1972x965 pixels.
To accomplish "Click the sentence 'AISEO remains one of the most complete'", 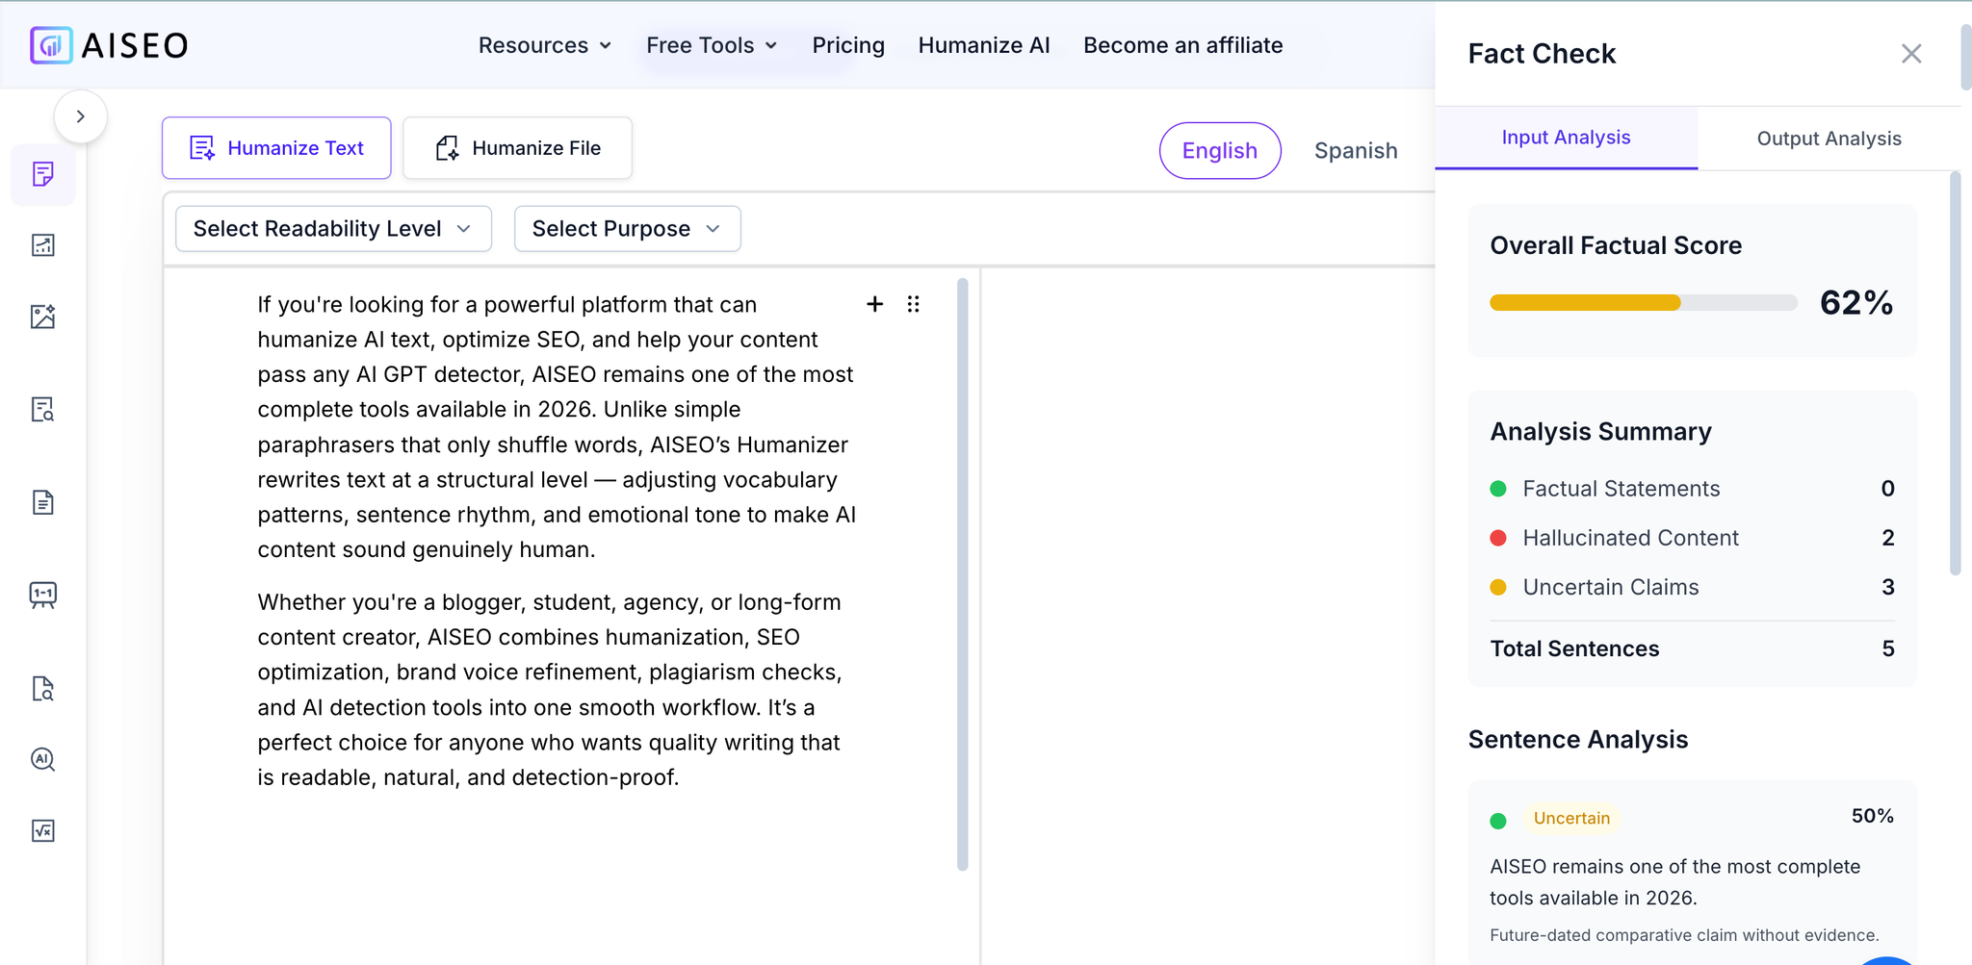I will click(x=1674, y=882).
